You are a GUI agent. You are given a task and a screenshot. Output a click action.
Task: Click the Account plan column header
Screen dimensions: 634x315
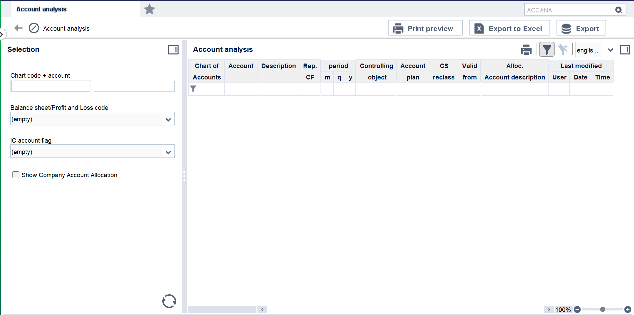pos(413,71)
